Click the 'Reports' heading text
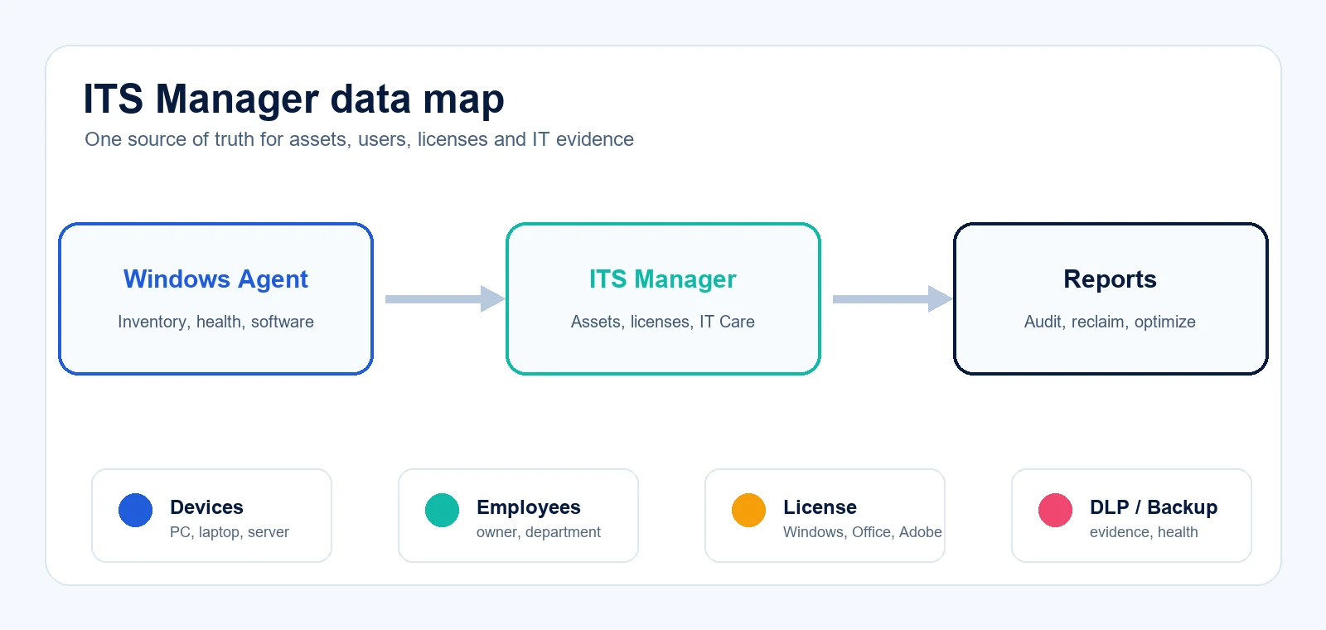Screen dimensions: 1326x630 pos(1111,279)
